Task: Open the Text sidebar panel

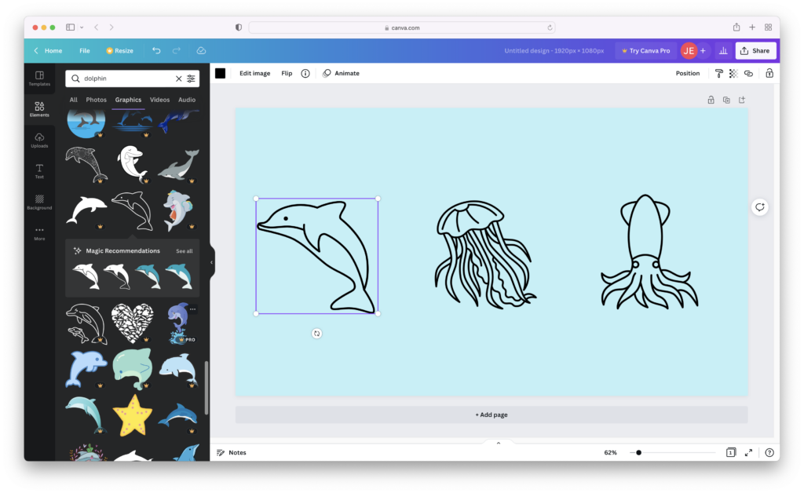Action: (39, 171)
